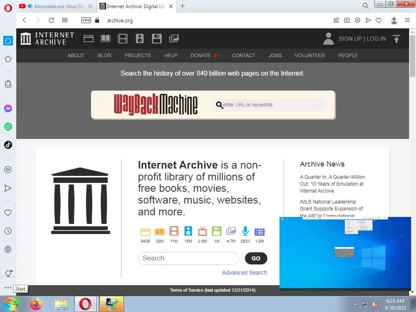Viewport: 416px width, 312px height.
Task: Open the Audio speaker icon in header
Action: [x=140, y=39]
